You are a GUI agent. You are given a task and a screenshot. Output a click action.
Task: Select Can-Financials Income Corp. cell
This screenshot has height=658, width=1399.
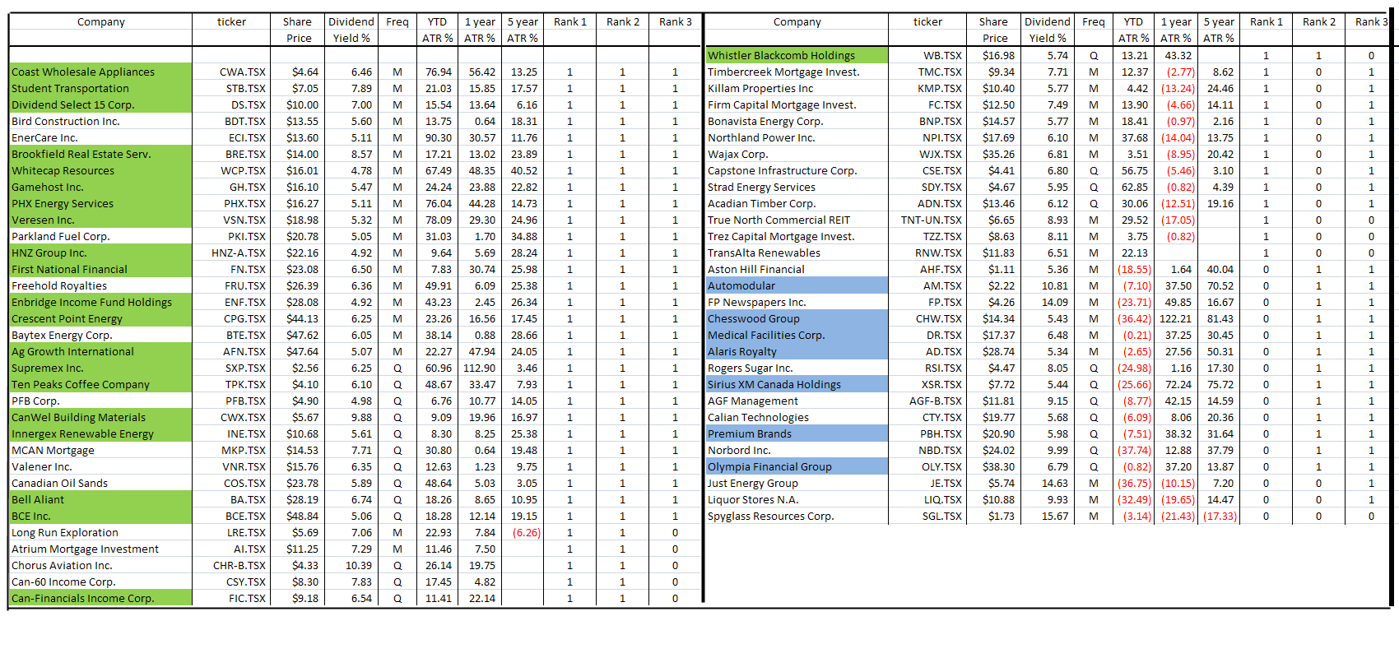[100, 598]
